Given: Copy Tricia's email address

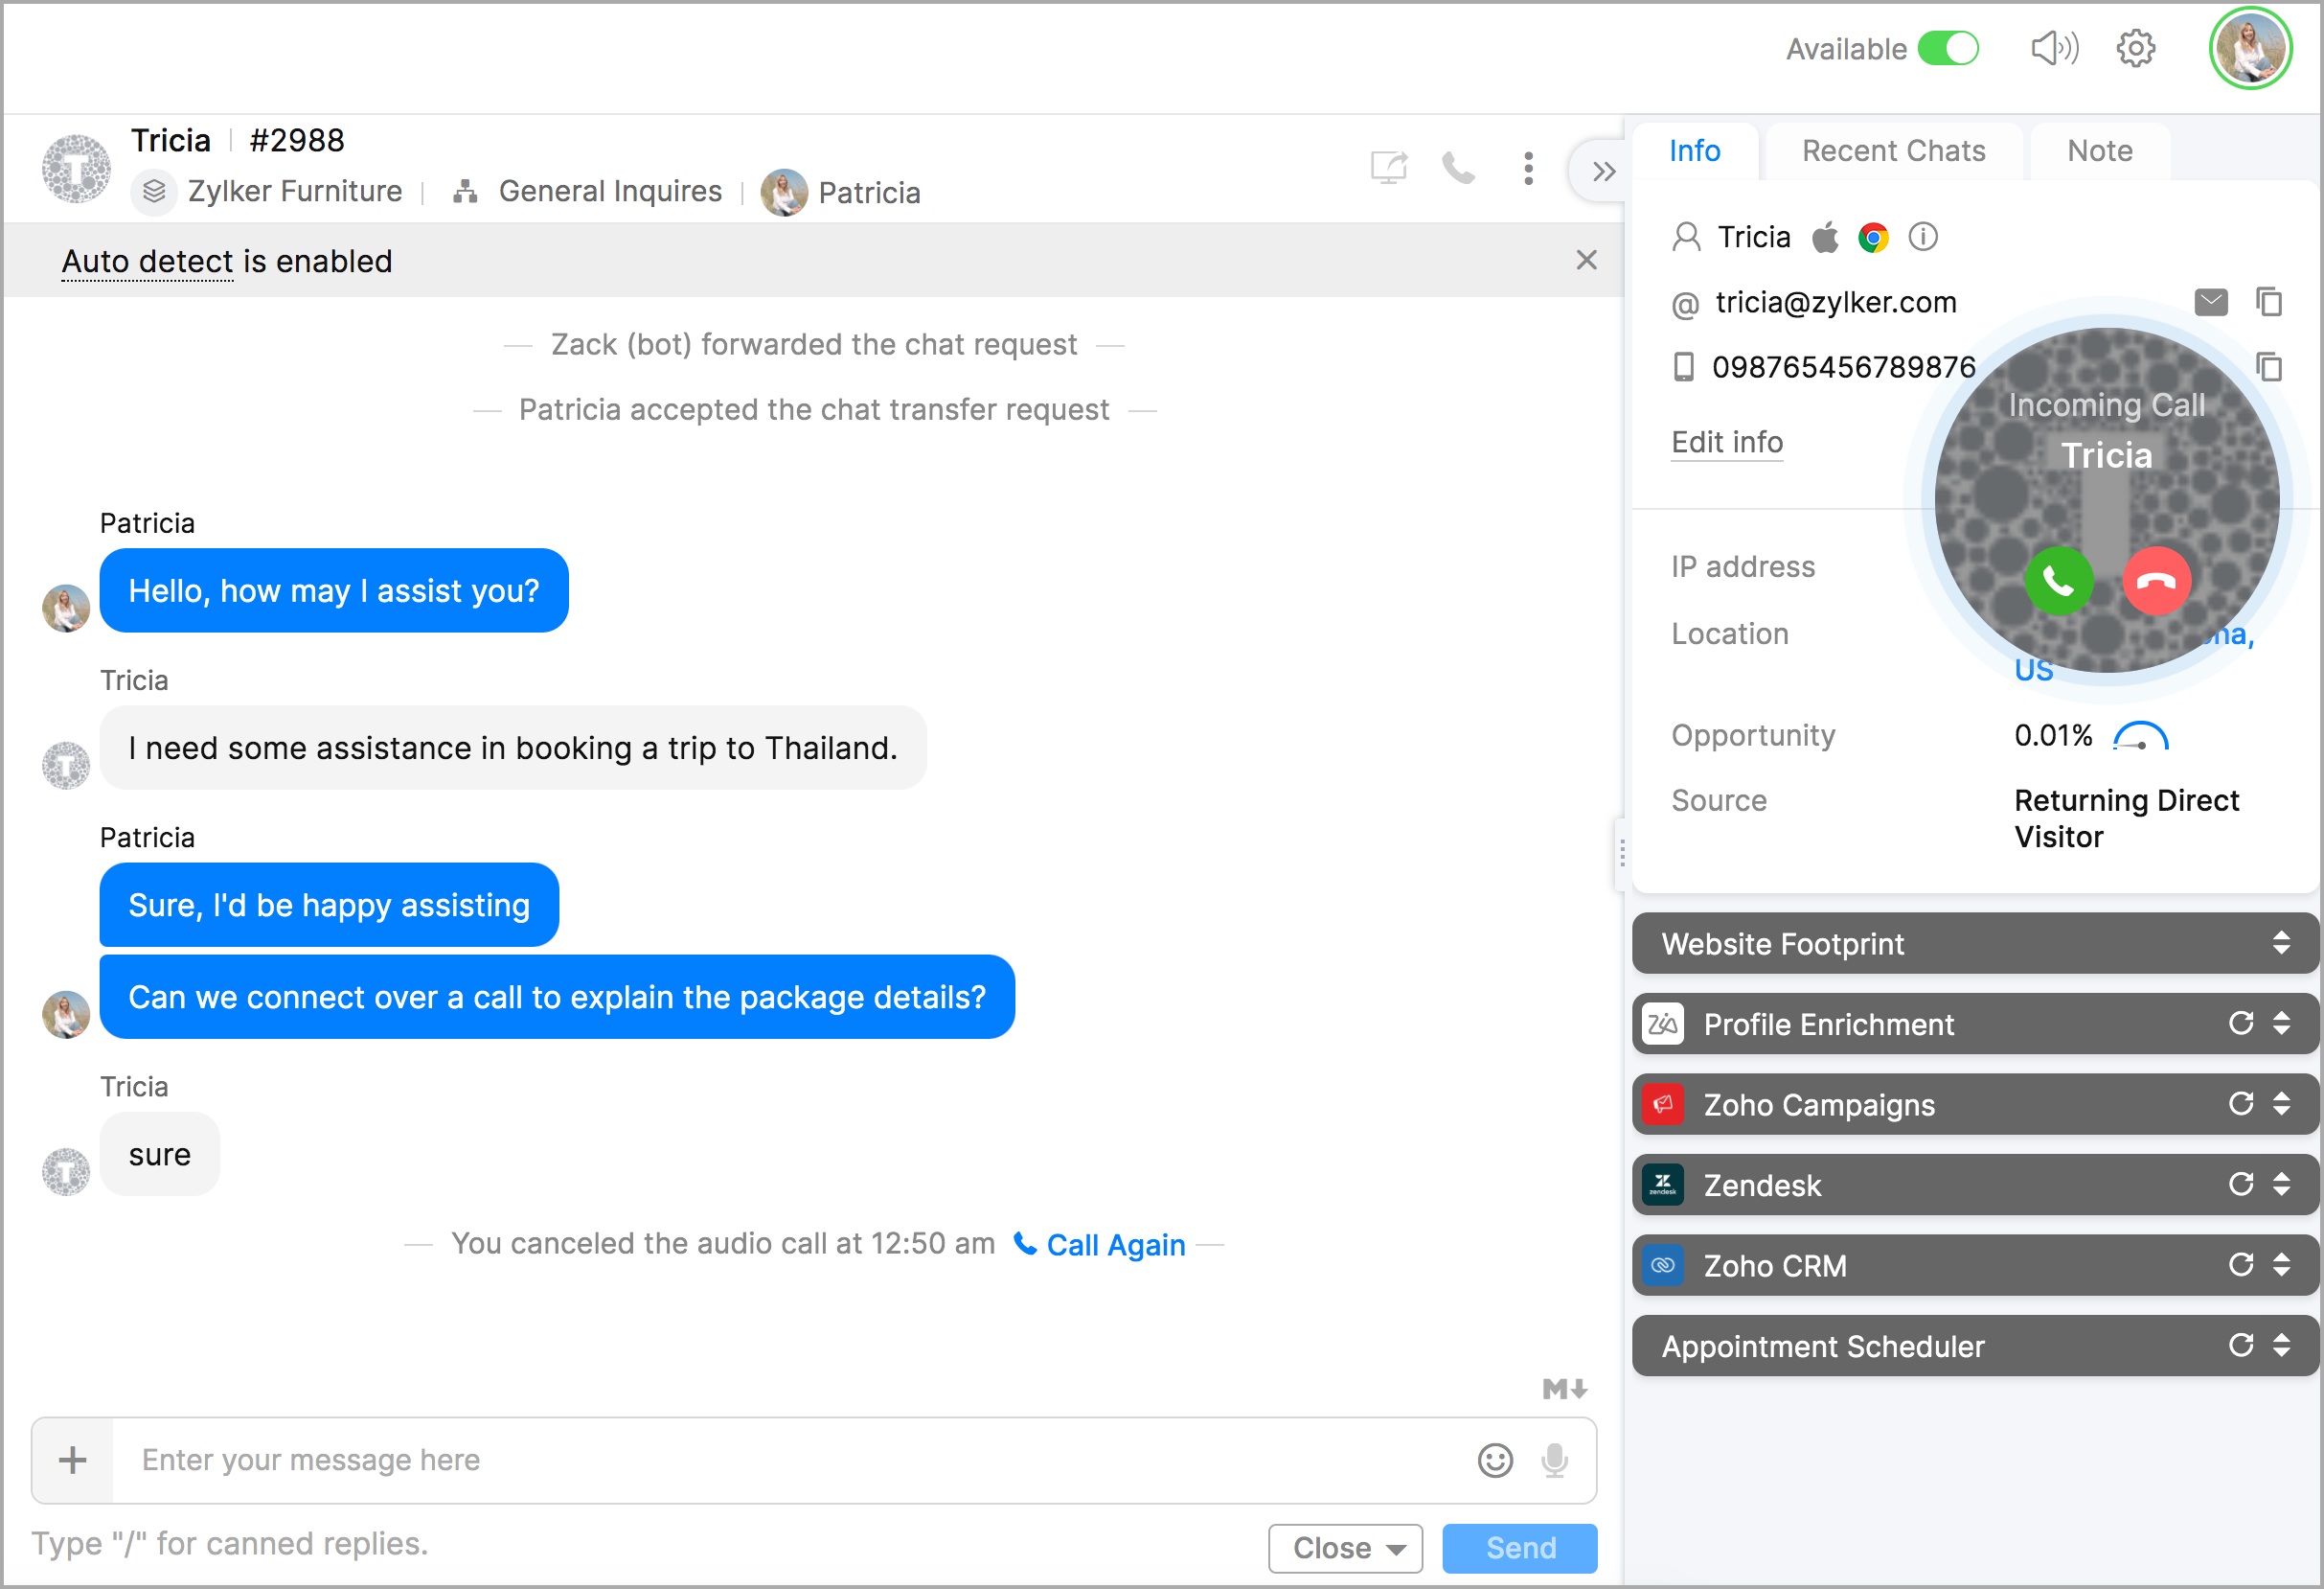Looking at the screenshot, I should pos(2268,302).
